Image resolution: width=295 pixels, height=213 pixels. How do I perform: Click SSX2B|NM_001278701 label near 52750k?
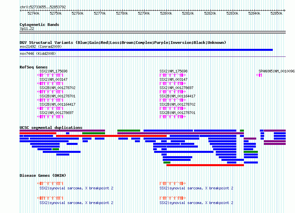point(57,96)
